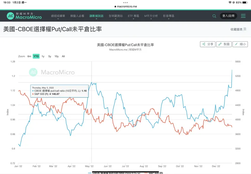The width and height of the screenshot is (251, 174).
Task: Toggle S&P 500 (R) legend series
Action: (x=154, y=173)
